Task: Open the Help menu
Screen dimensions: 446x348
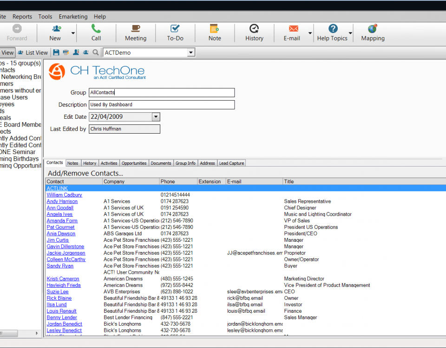Action: (100, 17)
